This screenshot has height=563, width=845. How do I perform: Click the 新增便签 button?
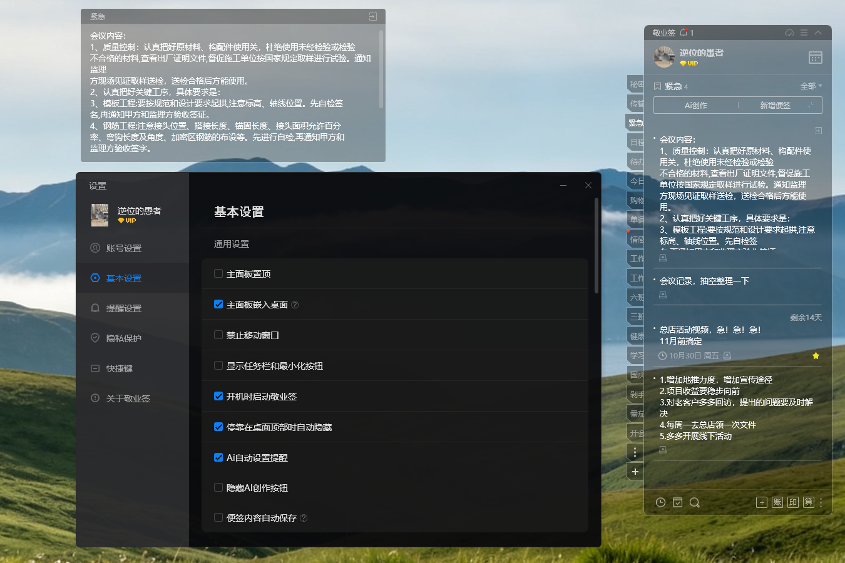point(776,106)
